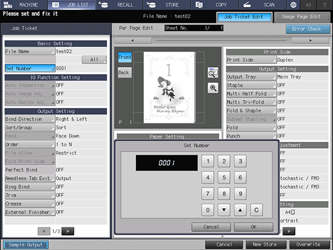Viewport: 333px width, 250px height.
Task: Click the sheet navigation slider bar
Action: (x=222, y=40)
